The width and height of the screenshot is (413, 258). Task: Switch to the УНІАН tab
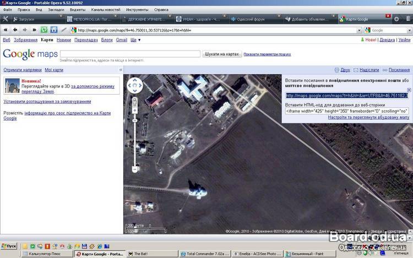click(x=201, y=19)
